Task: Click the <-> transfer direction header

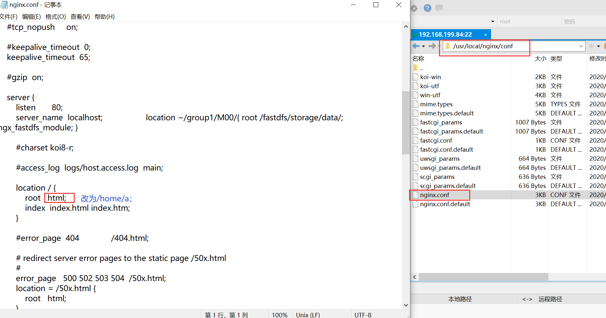Action: click(x=527, y=299)
